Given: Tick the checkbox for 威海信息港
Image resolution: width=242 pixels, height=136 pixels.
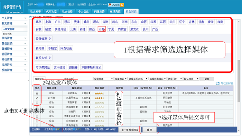Looking at the screenshot, I should coord(37,107).
